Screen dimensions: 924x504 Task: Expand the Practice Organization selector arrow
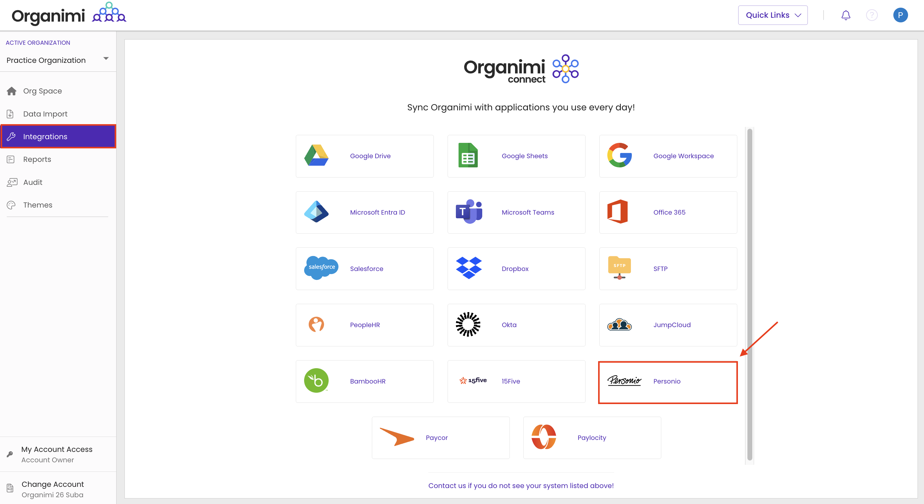click(106, 59)
